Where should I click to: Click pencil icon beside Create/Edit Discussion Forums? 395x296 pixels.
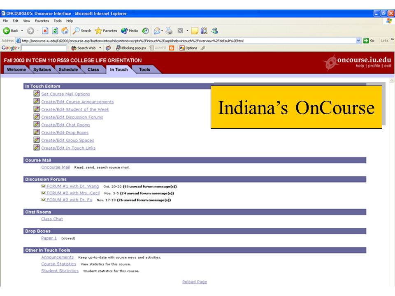click(x=37, y=116)
